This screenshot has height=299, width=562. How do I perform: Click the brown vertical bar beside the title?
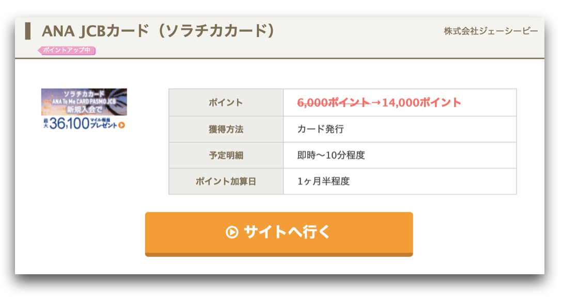(27, 31)
